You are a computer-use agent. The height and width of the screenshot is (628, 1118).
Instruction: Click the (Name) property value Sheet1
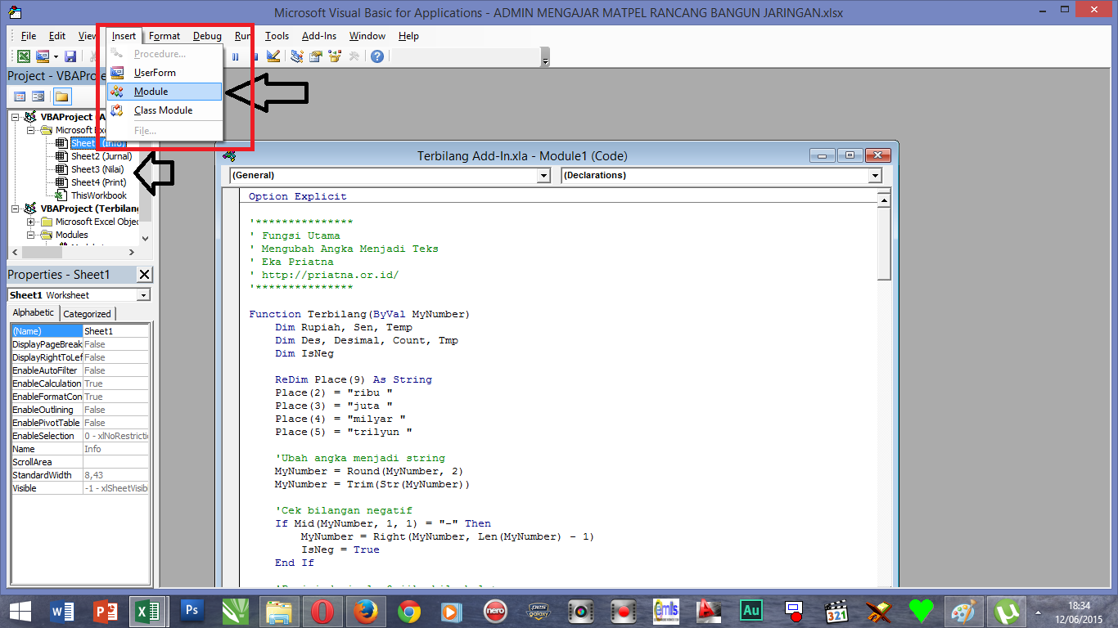point(116,331)
